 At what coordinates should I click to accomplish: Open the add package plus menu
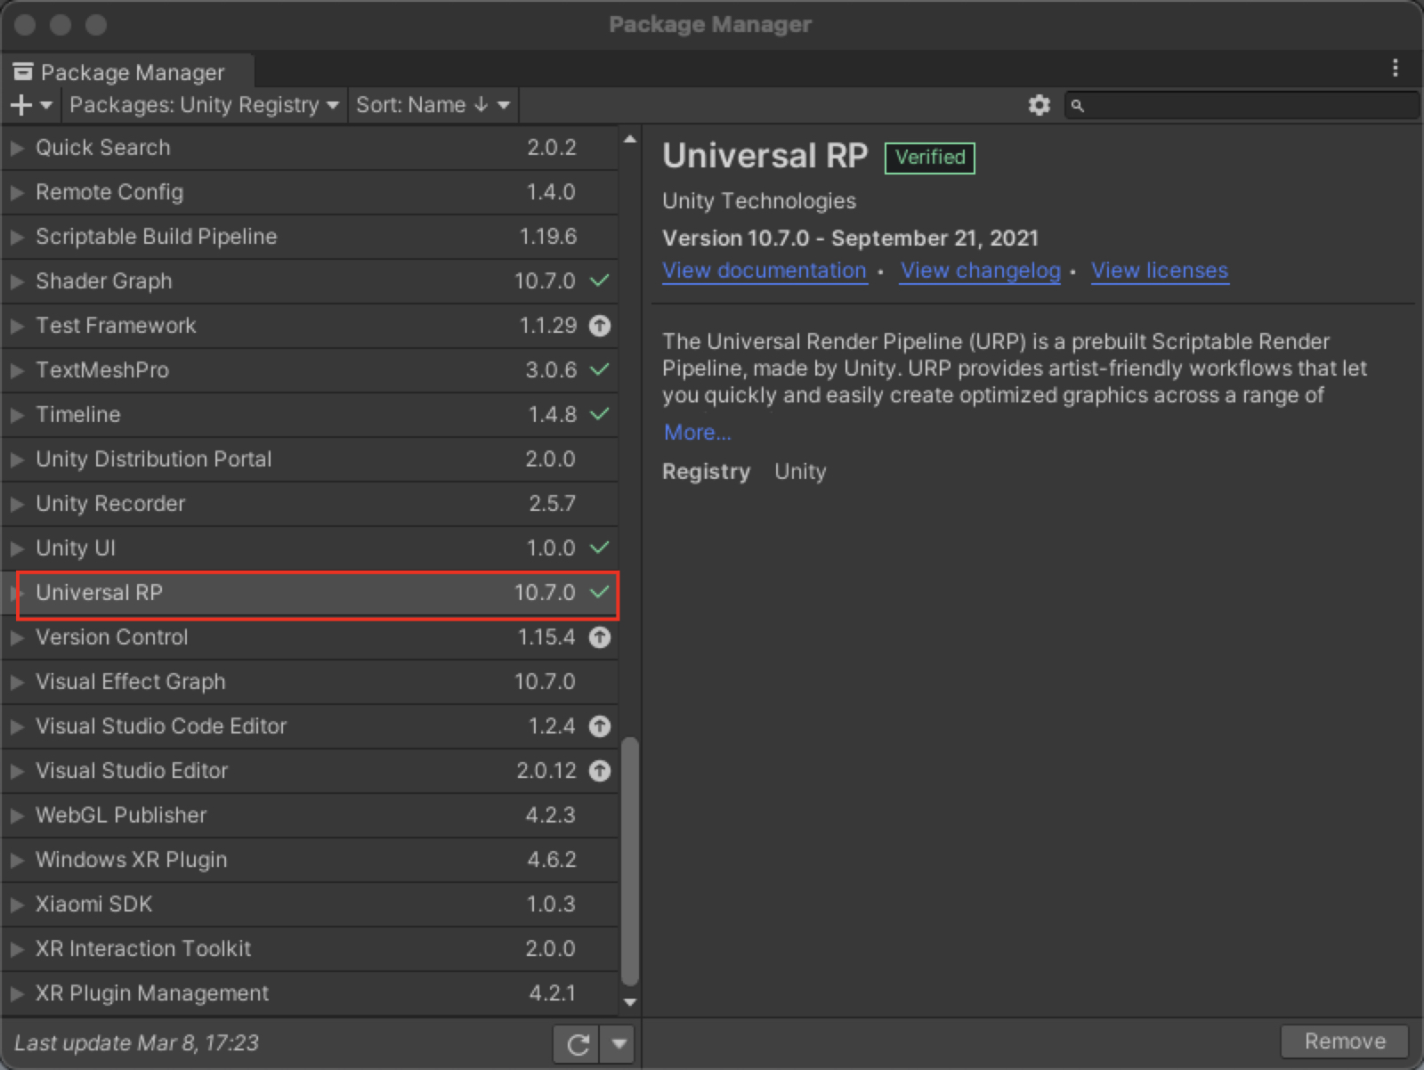pos(31,105)
